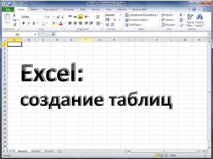
Task: Select the Format Painter brush
Action: coord(14,25)
